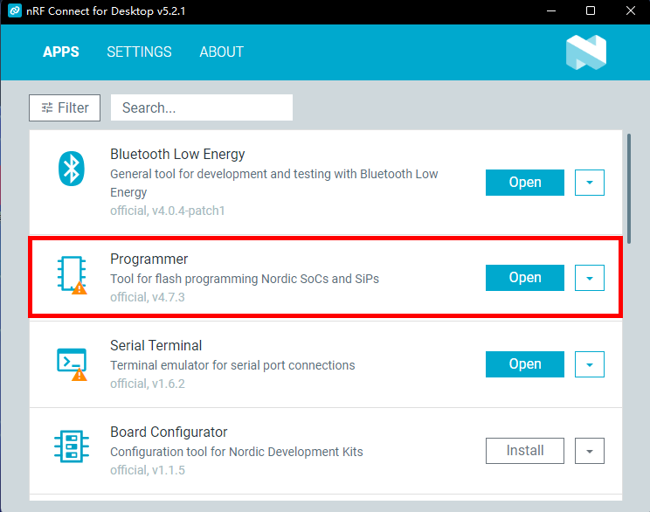
Task: Click the Programmer chip icon
Action: click(72, 275)
